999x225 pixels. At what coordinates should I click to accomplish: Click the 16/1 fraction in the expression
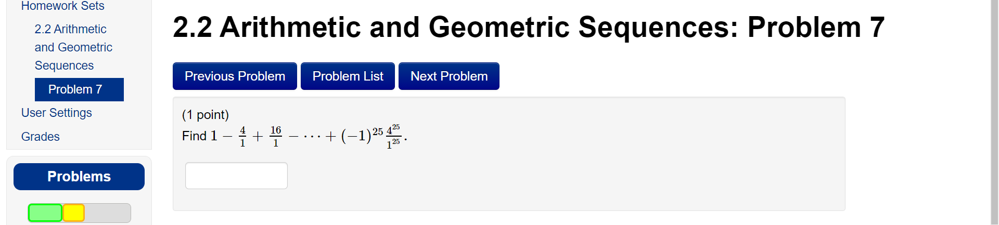(276, 136)
